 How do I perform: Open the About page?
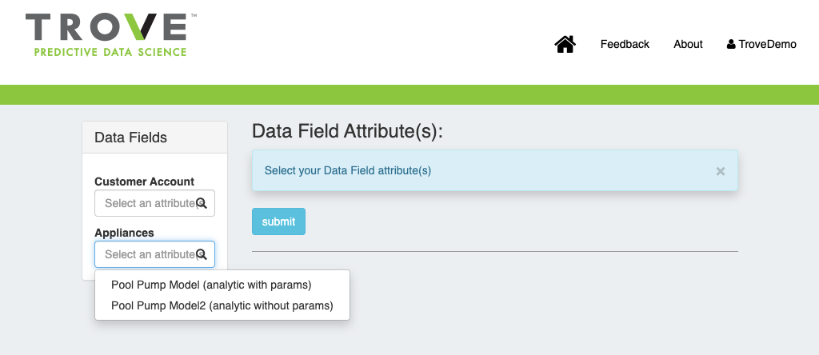click(x=688, y=45)
